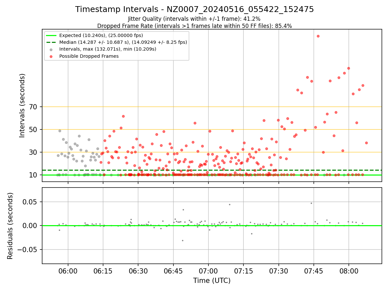Click the highest red outlier point near 07:45
This screenshot has height=292, width=389.
tap(318, 36)
